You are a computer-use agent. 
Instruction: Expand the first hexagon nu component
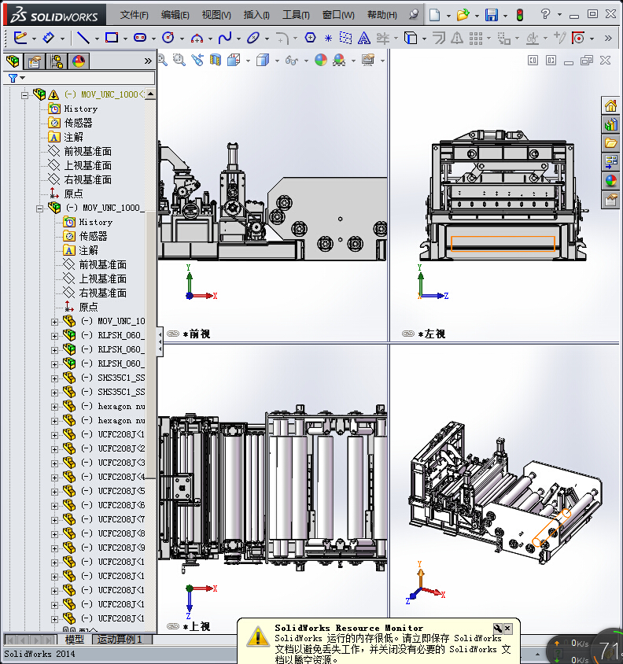(54, 407)
